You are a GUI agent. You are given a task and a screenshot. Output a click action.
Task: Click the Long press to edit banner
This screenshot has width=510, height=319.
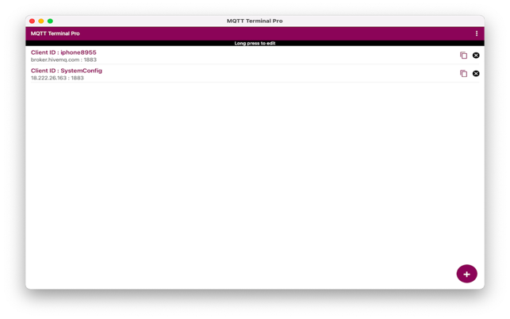point(255,44)
